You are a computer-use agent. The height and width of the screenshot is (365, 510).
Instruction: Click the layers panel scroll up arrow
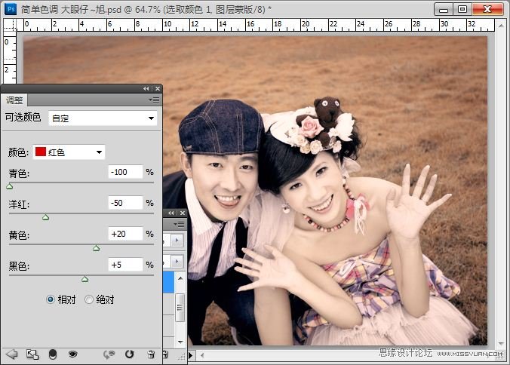(x=180, y=278)
